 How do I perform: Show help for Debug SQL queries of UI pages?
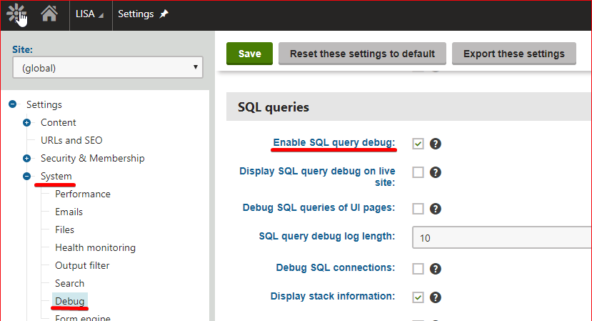pyautogui.click(x=436, y=209)
